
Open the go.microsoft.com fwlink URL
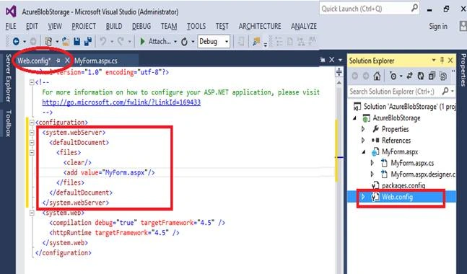click(121, 102)
